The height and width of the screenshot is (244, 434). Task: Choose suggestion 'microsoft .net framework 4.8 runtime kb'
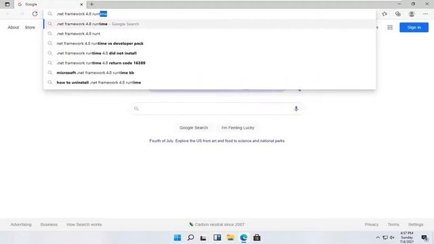210,73
